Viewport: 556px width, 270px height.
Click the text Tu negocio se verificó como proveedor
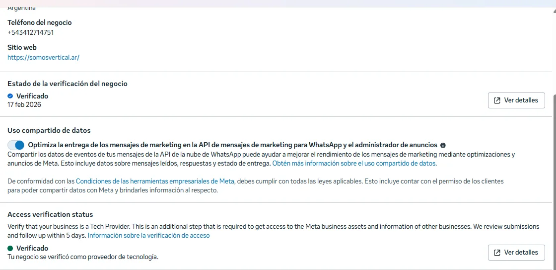pyautogui.click(x=82, y=257)
